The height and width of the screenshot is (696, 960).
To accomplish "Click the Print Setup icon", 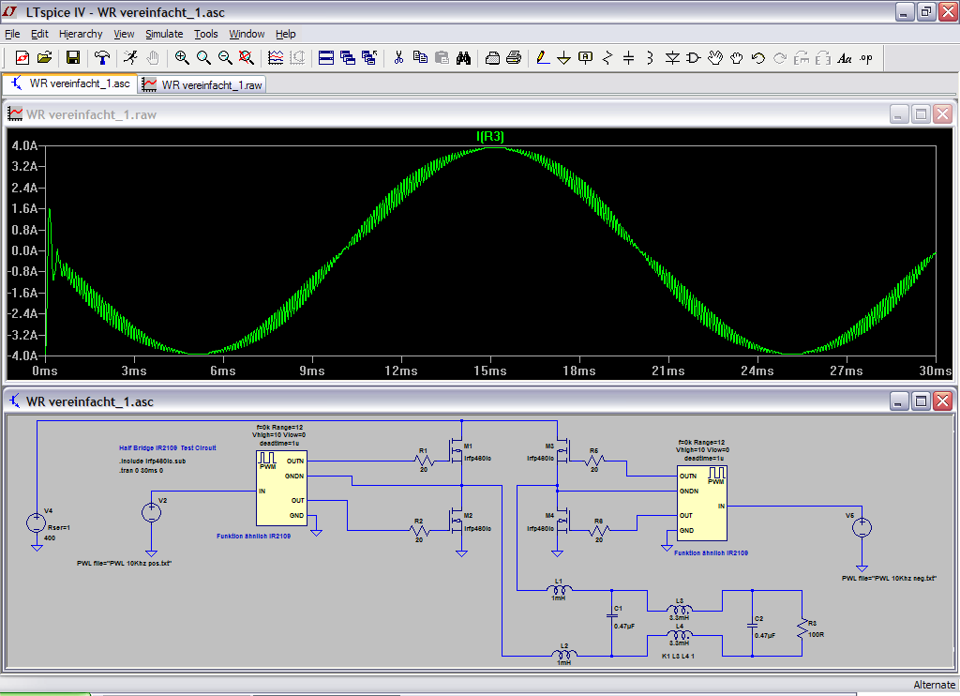I will (x=492, y=57).
